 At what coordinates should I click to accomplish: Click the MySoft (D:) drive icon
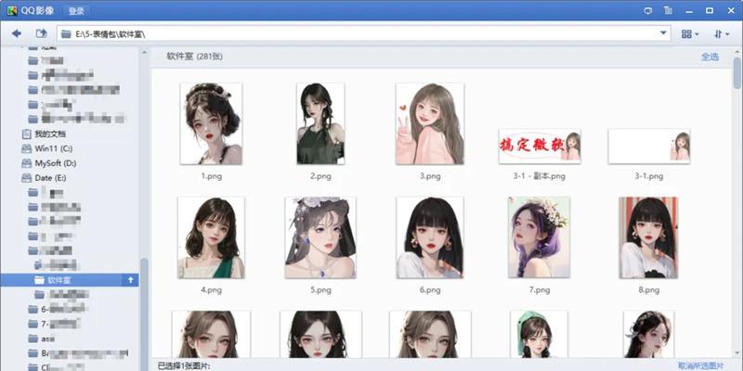coord(27,163)
